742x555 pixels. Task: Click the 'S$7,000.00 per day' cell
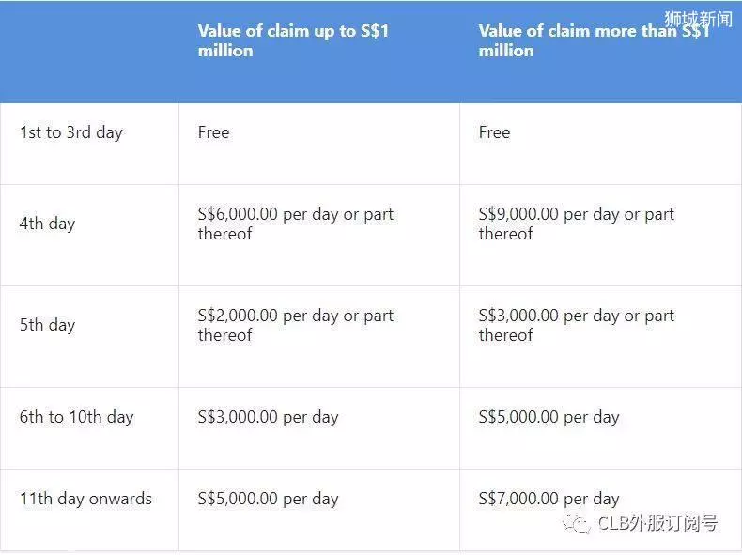pos(549,499)
